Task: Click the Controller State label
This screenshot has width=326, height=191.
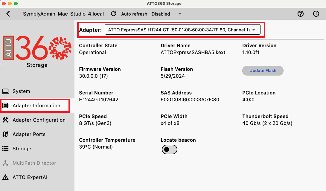Action: 98,45
